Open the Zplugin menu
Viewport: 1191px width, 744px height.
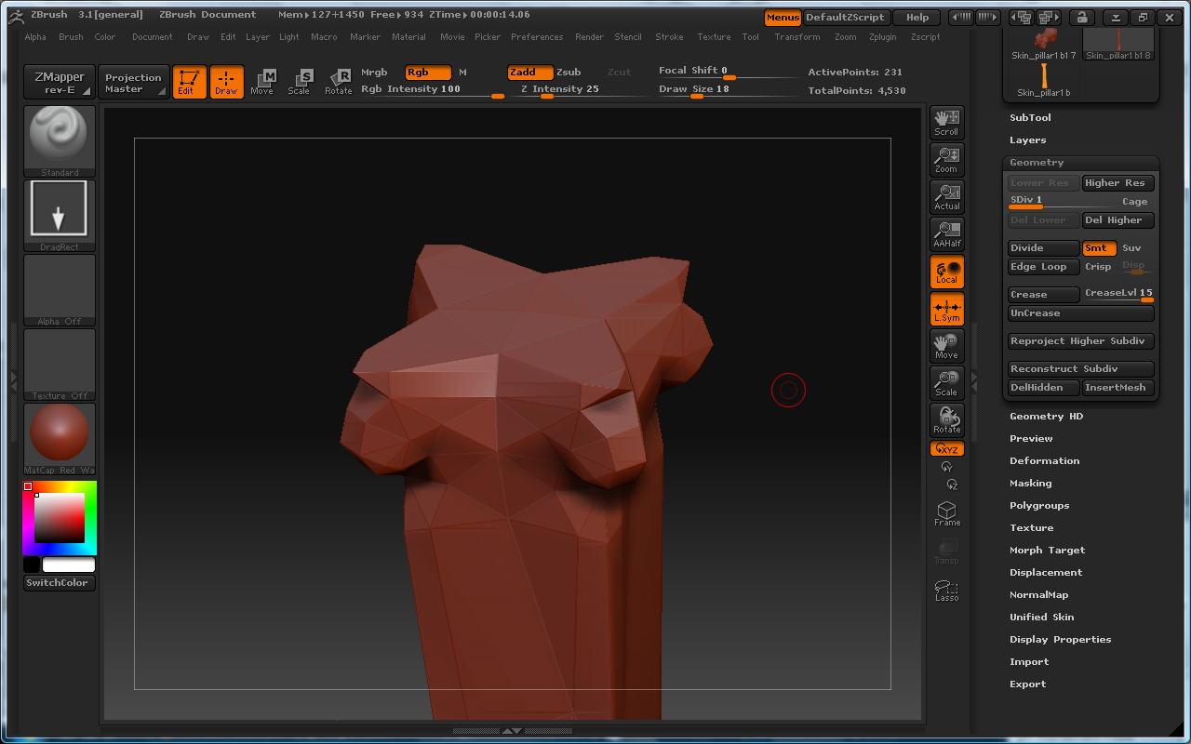883,37
